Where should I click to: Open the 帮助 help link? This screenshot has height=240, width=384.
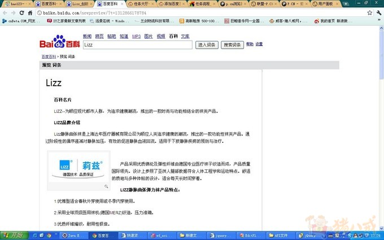pyautogui.click(x=250, y=44)
